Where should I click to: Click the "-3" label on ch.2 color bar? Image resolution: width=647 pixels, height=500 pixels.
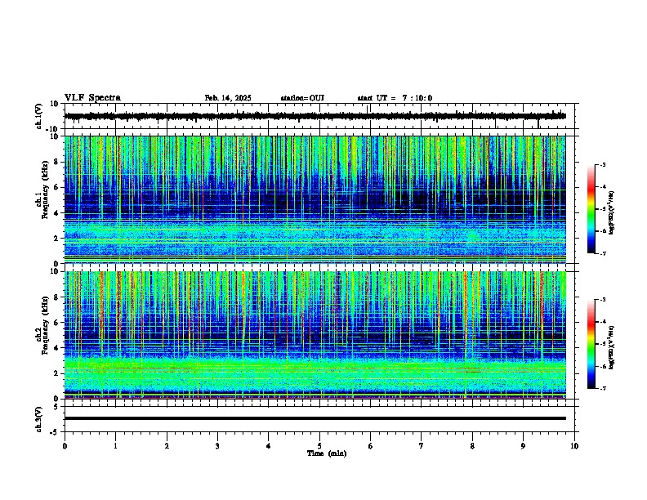coord(602,300)
